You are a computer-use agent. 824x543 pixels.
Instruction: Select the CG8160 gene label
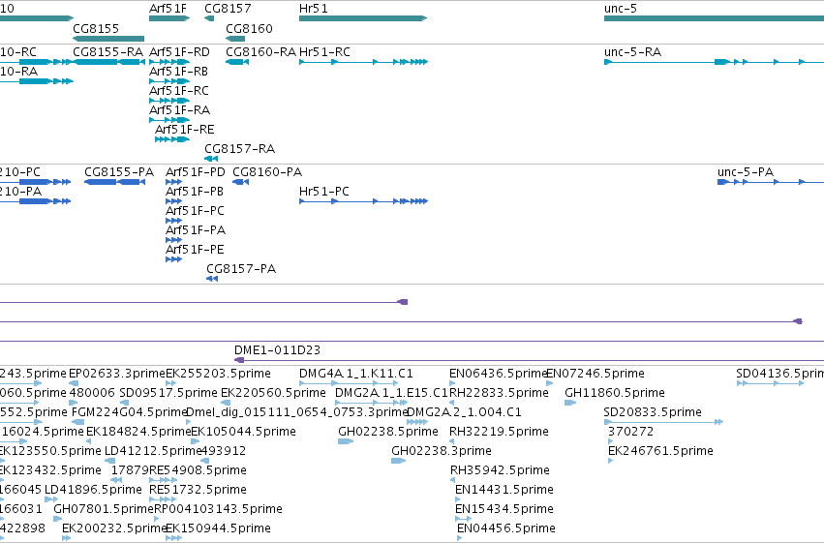[249, 28]
